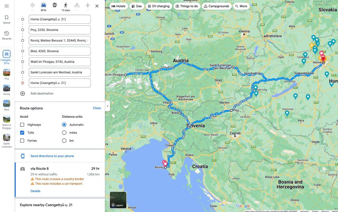Image resolution: width=338 pixels, height=212 pixels.
Task: Check the avoid Ferries checkbox
Action: click(22, 140)
